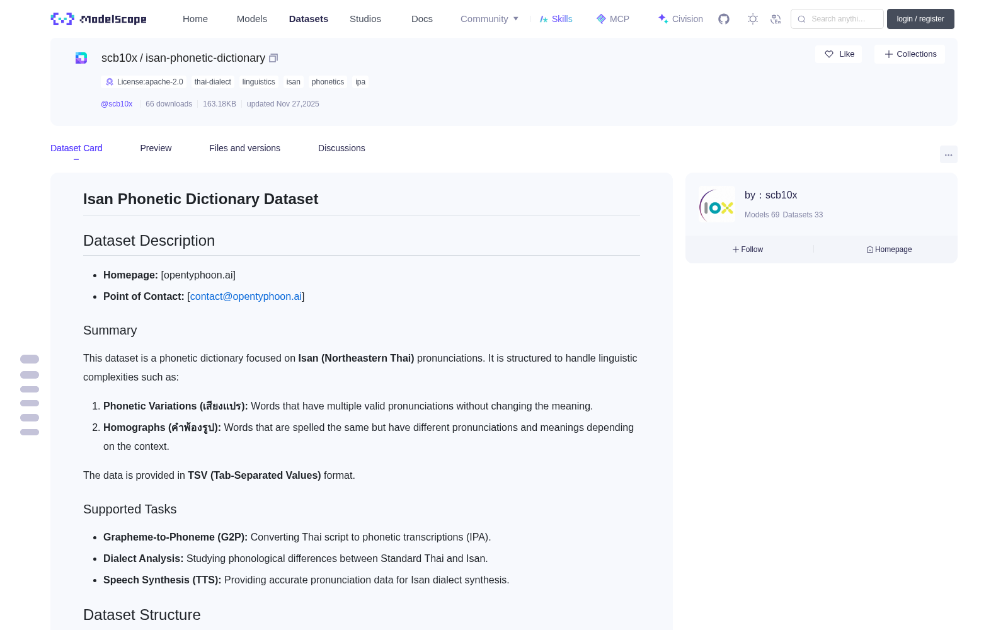Open the Skills navigation item
The image size is (1008, 630).
coord(556,19)
